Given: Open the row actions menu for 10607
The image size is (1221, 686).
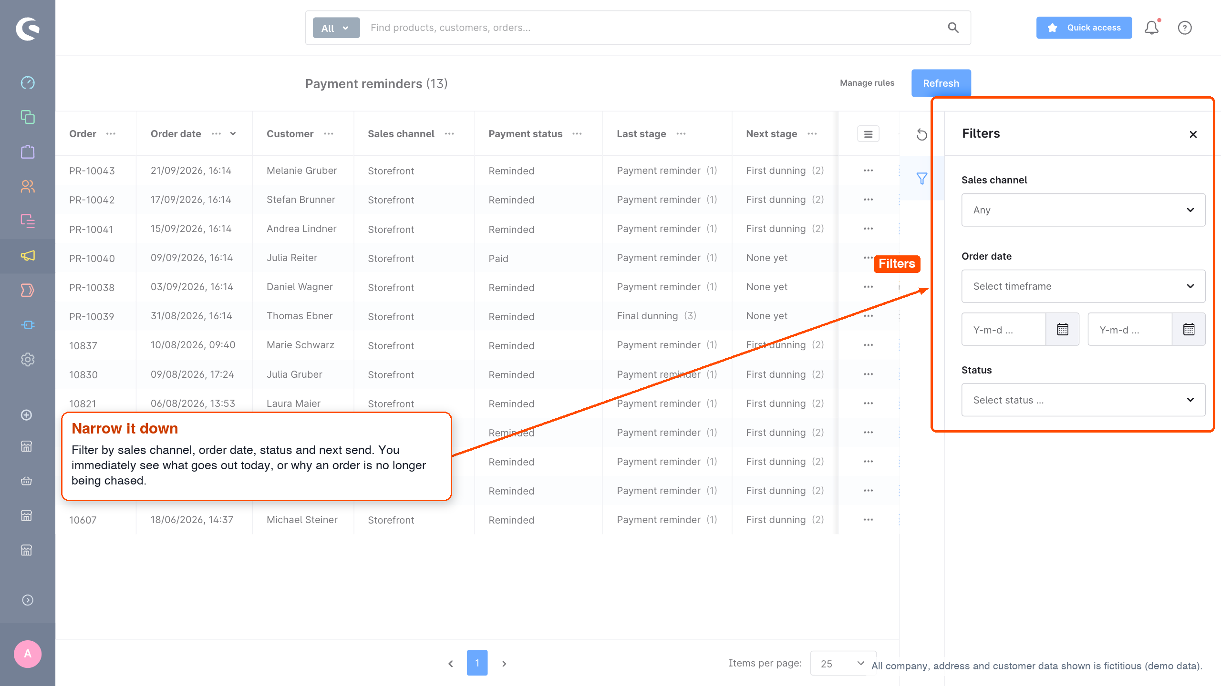Looking at the screenshot, I should point(868,520).
